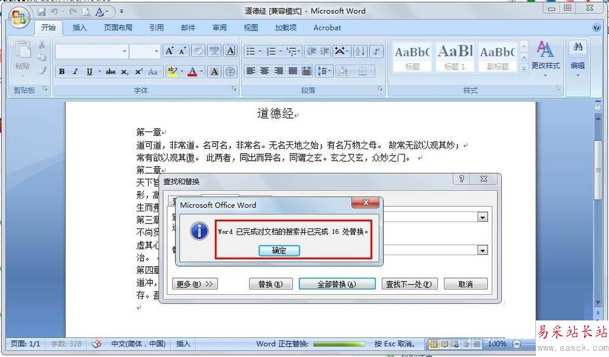609x357 pixels.
Task: Click the format painter brush
Action: (42, 70)
